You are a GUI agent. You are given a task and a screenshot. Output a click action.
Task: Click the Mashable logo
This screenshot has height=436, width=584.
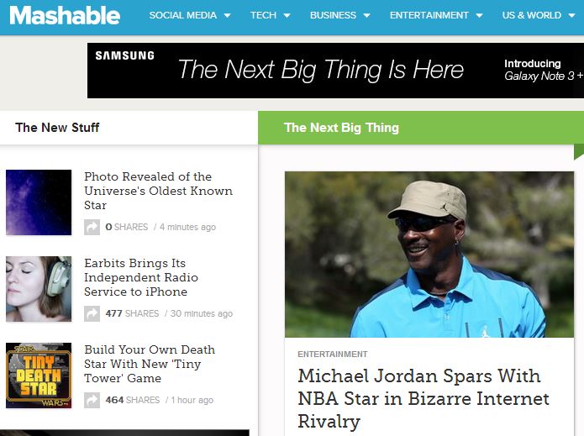tap(65, 16)
